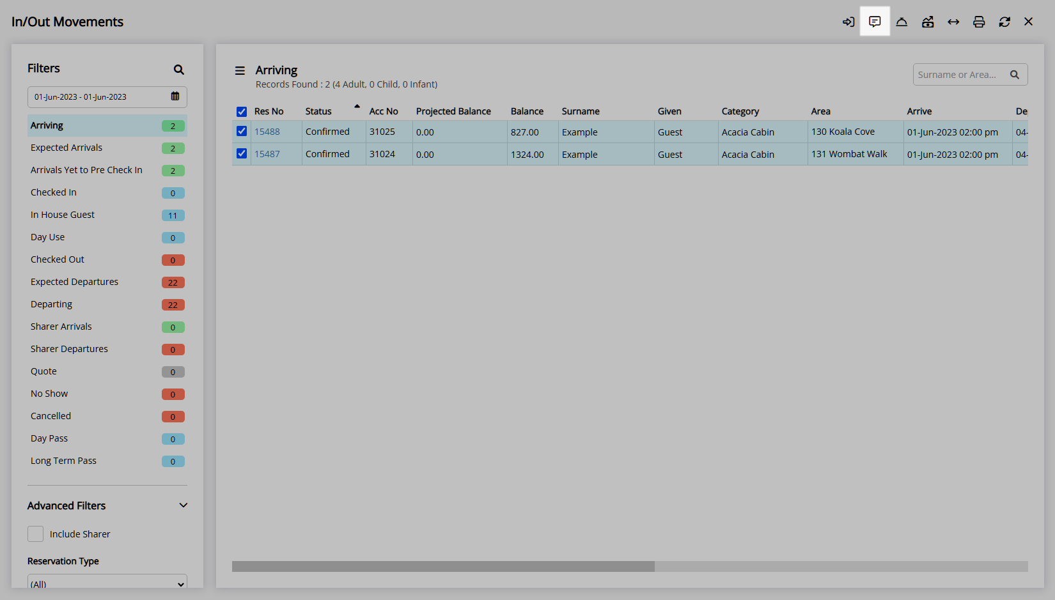
Task: Select the Expected Departures filter
Action: coord(107,282)
